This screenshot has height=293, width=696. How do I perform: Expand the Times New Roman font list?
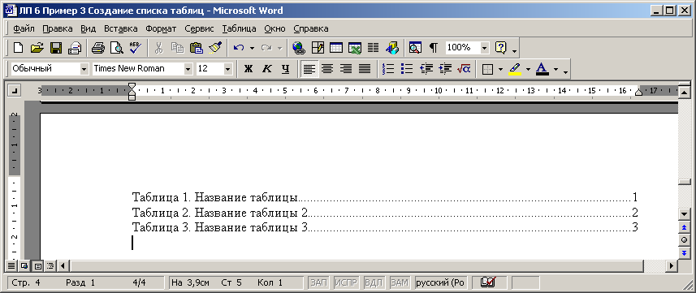(x=188, y=69)
